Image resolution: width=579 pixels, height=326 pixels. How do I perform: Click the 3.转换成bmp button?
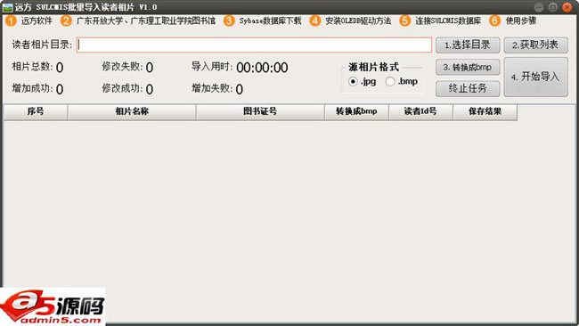pyautogui.click(x=468, y=67)
